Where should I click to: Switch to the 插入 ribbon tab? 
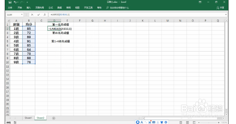point(28,8)
